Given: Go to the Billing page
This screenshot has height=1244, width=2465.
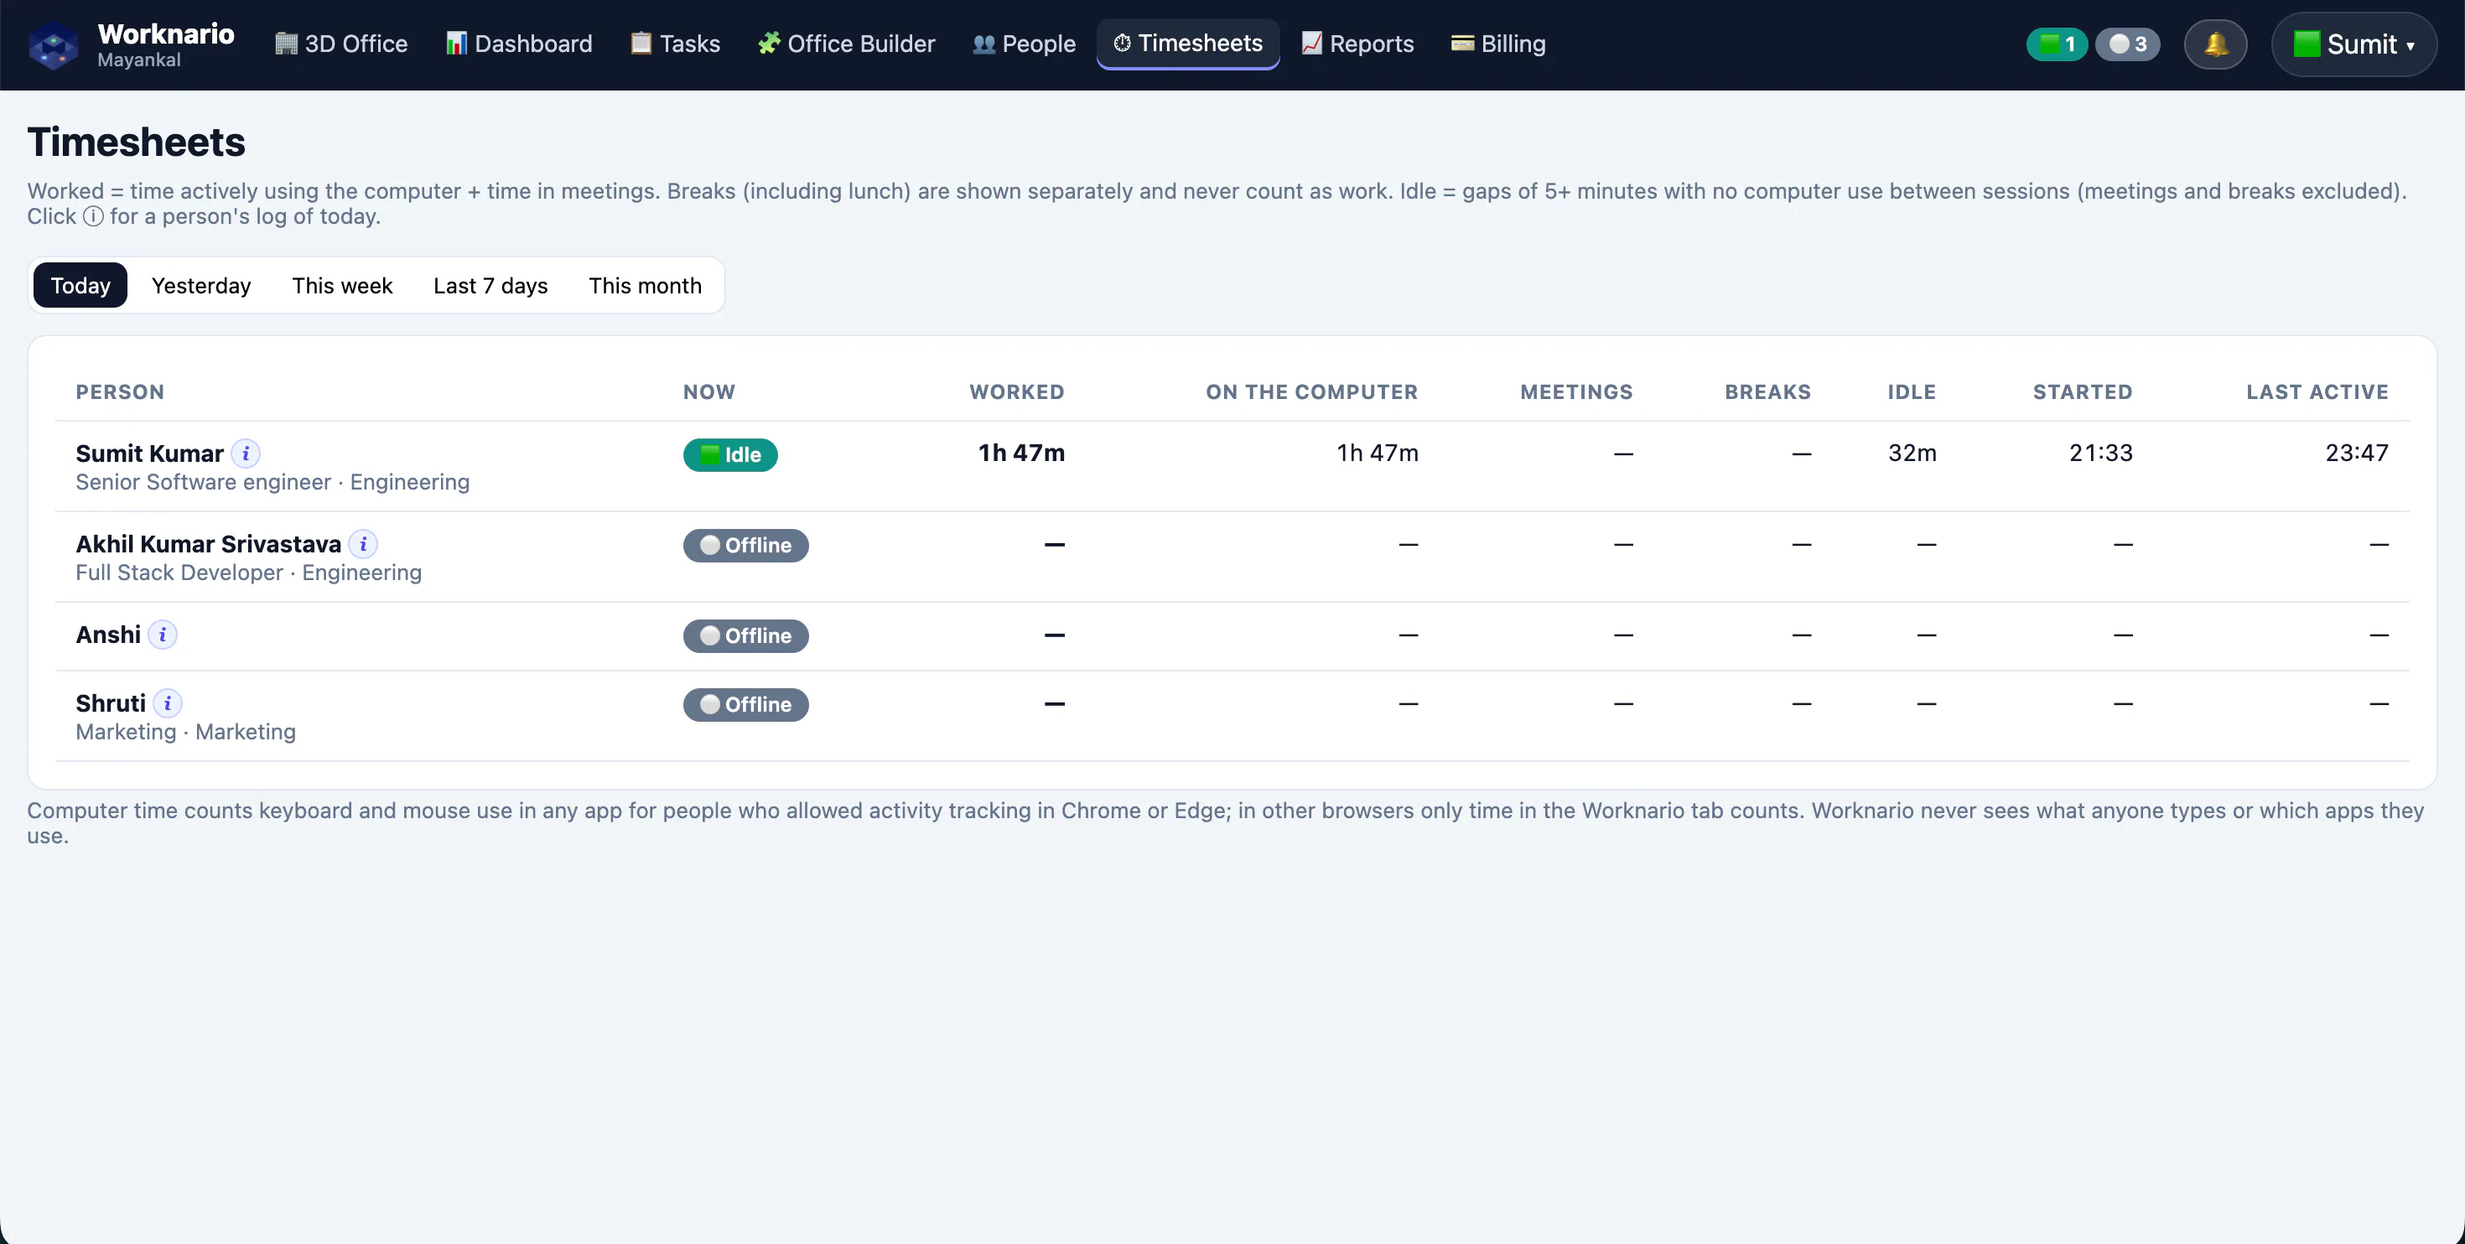Looking at the screenshot, I should pyautogui.click(x=1498, y=44).
